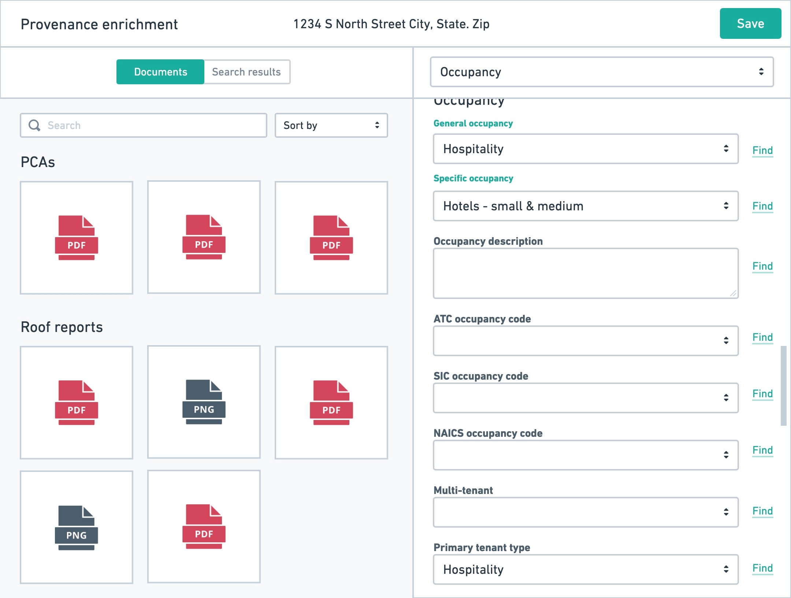Viewport: 791px width, 598px height.
Task: Expand the Multi-tenant dropdown
Action: (x=585, y=512)
